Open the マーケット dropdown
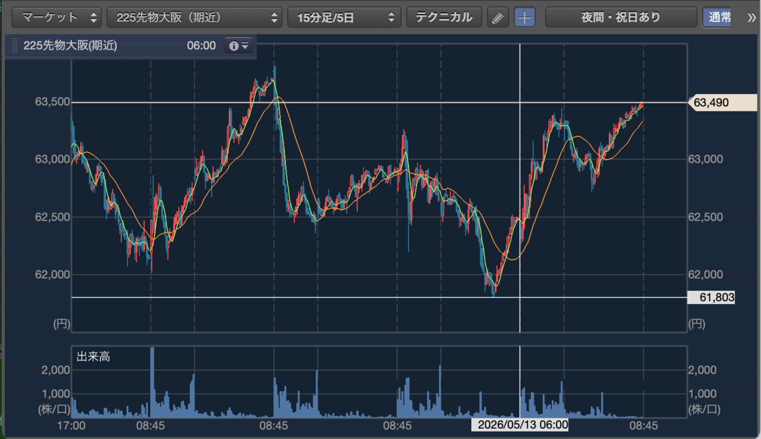 pyautogui.click(x=56, y=17)
